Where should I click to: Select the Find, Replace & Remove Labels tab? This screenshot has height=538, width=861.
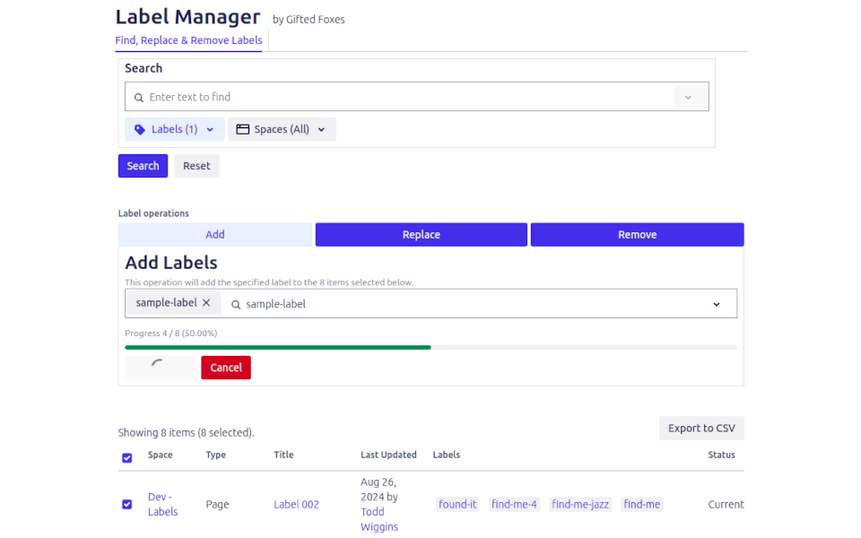tap(188, 40)
